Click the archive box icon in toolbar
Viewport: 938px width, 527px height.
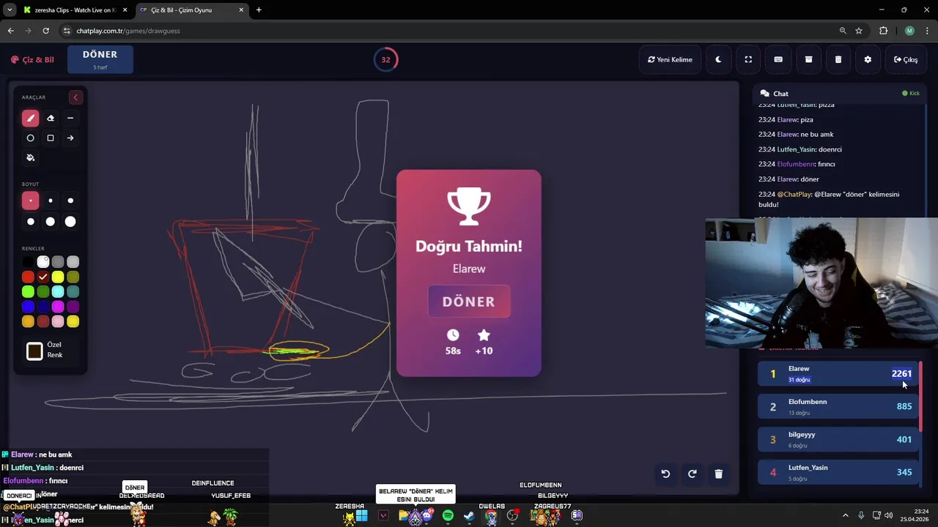pos(808,59)
